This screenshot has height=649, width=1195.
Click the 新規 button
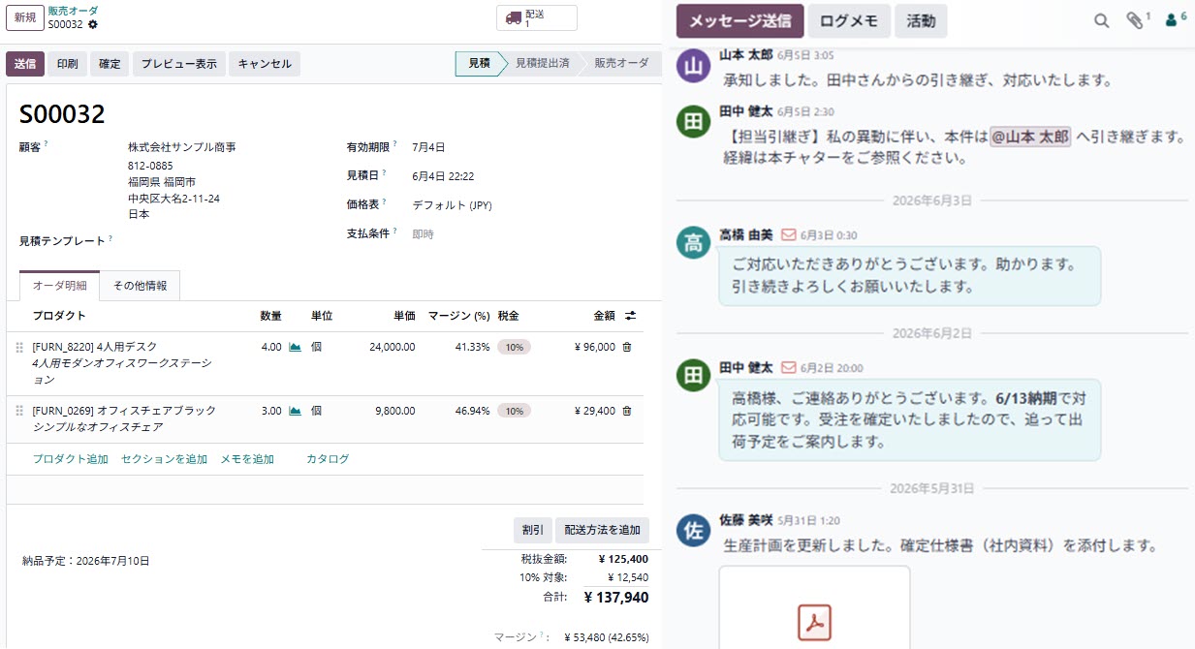tap(24, 17)
